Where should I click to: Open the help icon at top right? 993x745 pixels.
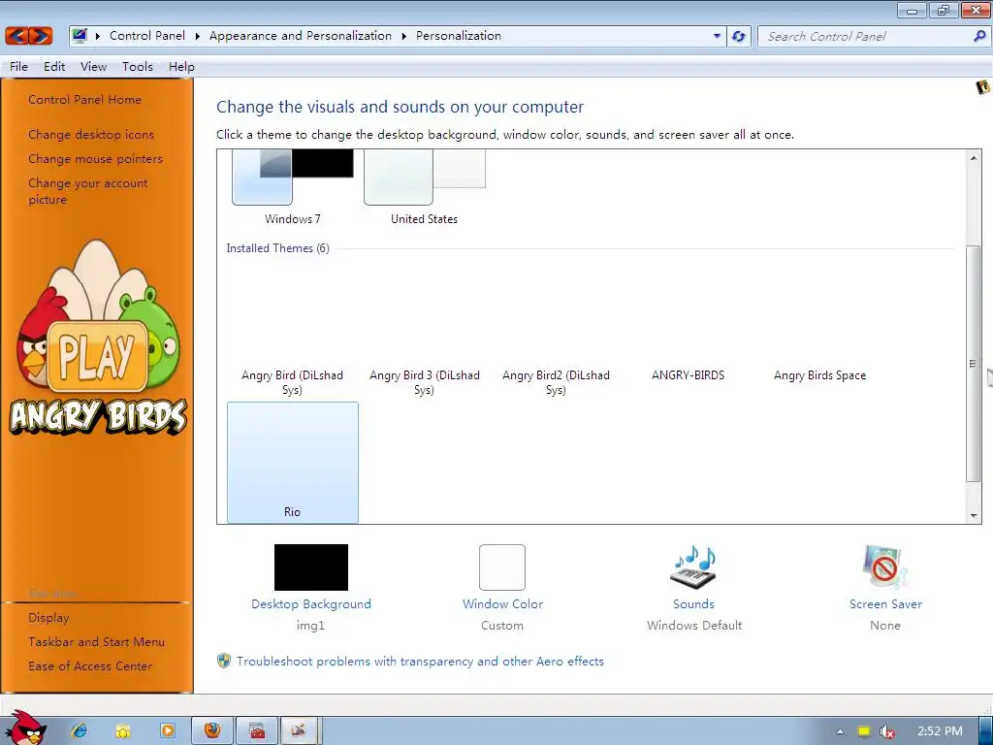[x=983, y=86]
